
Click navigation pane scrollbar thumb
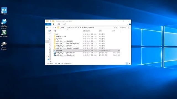50,54
